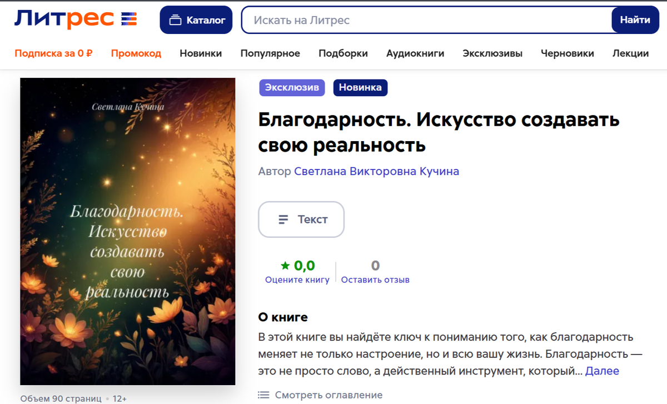Open the Новинки section
The image size is (667, 404).
click(x=200, y=53)
